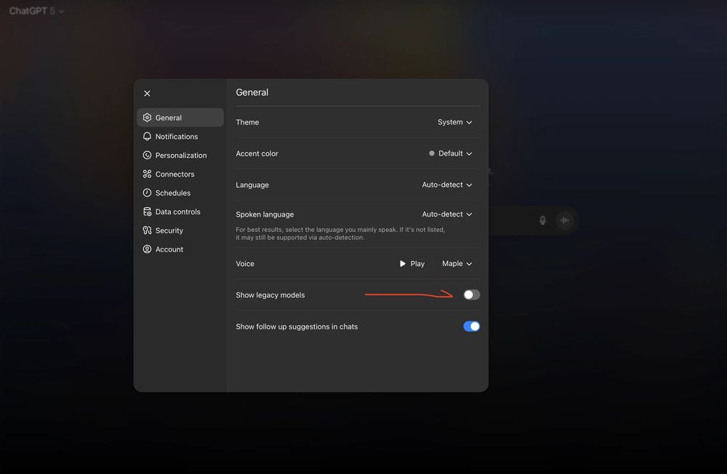Click the Personalization icon in sidebar

(148, 156)
